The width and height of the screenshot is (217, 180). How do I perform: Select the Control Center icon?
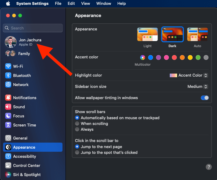point(8,165)
